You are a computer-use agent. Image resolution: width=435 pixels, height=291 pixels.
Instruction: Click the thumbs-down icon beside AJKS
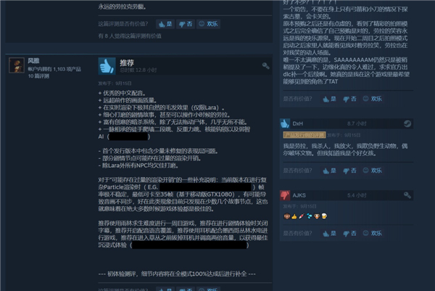[x=285, y=195]
